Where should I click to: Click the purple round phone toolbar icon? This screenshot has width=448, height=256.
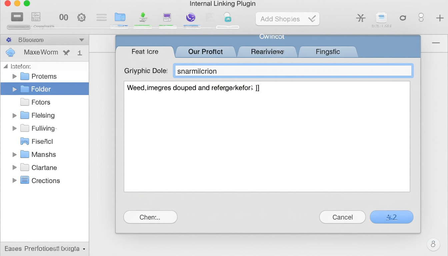click(x=191, y=17)
